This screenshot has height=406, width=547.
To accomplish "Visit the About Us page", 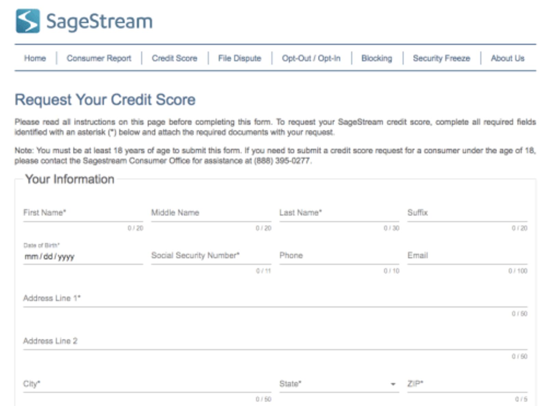I will (x=507, y=58).
